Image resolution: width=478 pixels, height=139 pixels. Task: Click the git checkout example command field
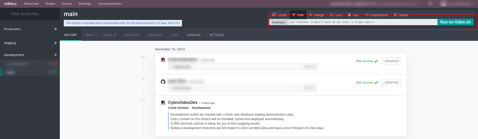[363, 22]
